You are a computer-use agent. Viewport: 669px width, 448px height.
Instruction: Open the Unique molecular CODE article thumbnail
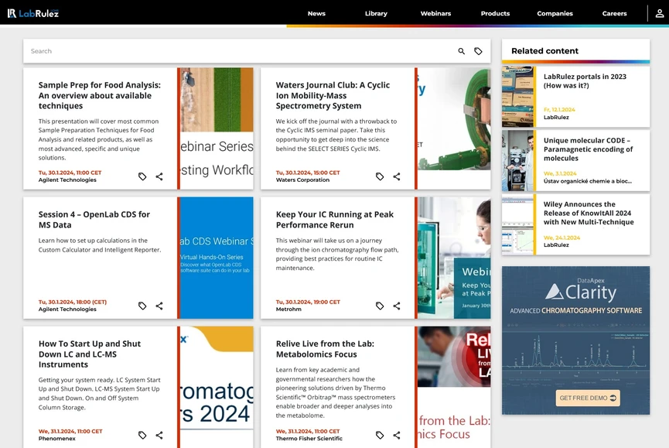[517, 160]
